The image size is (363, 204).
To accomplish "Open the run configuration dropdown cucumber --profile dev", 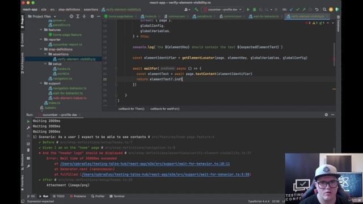I will (222, 10).
